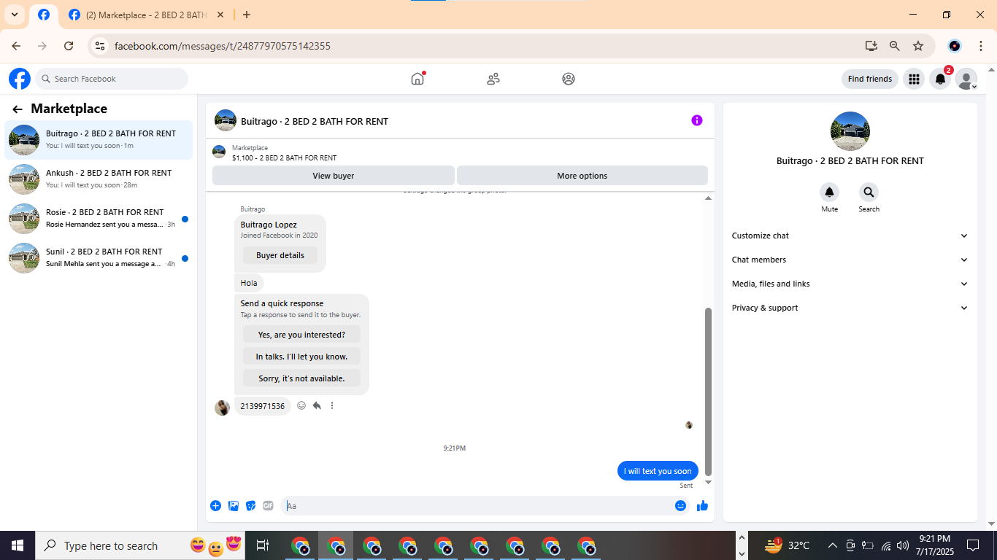Open emoji picker in message box
997x560 pixels.
(680, 506)
